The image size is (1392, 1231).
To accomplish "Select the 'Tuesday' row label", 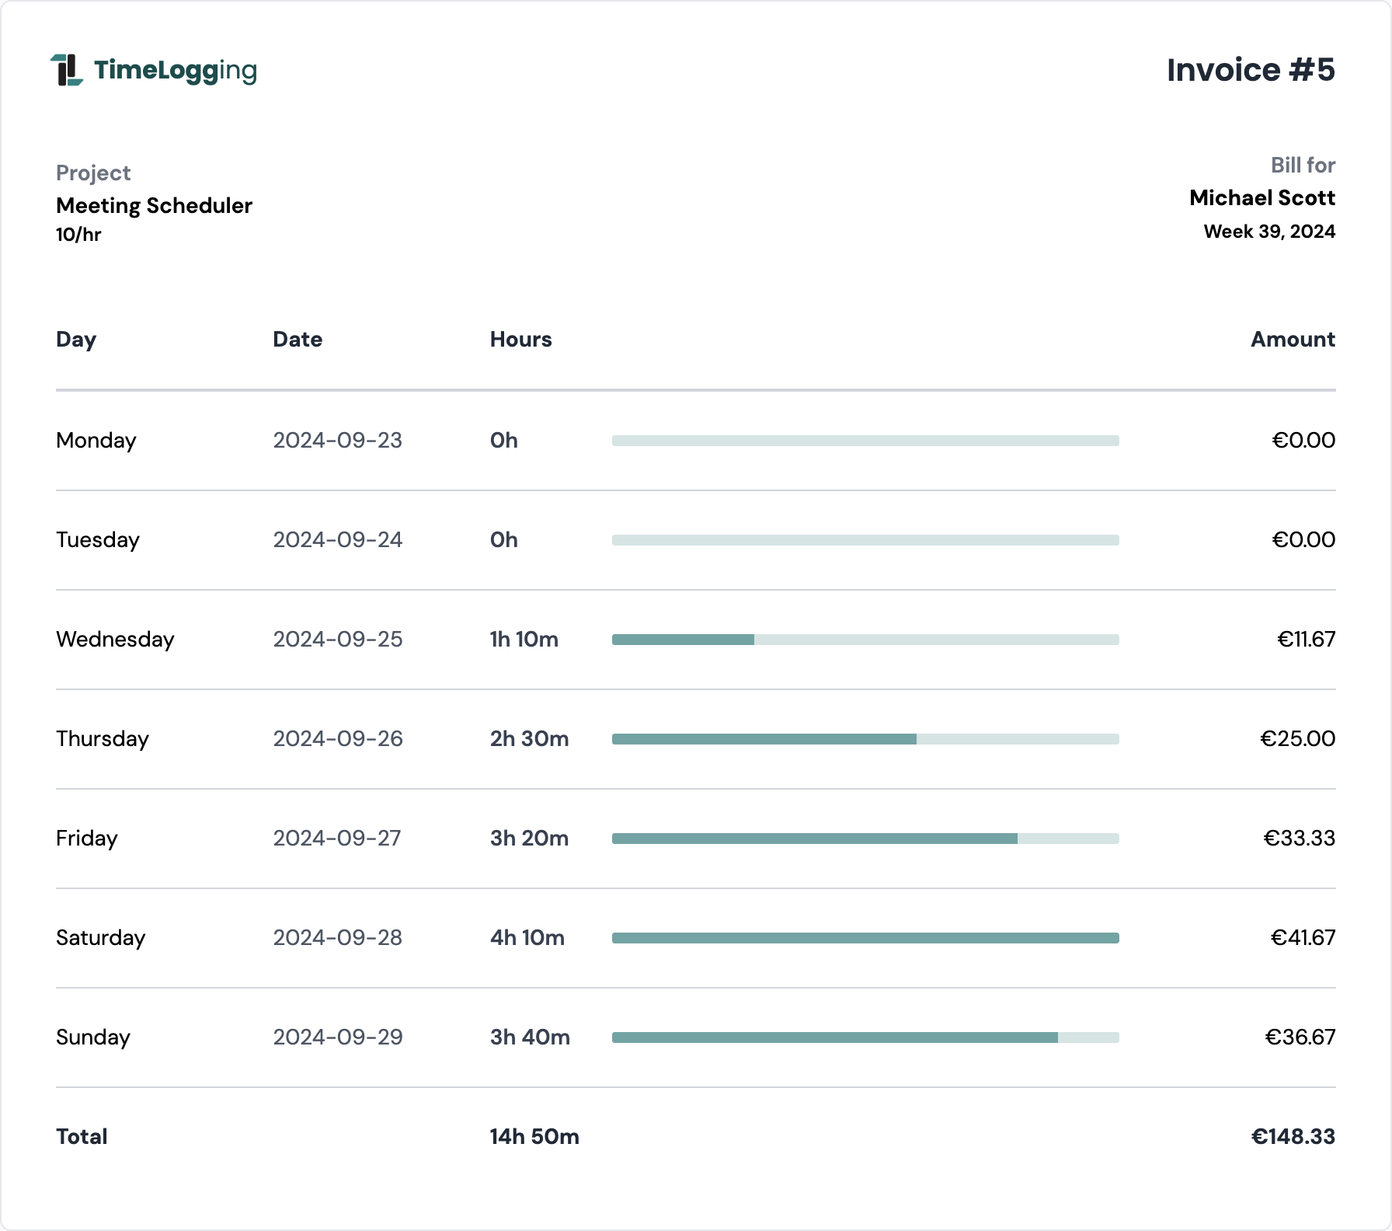I will (x=98, y=540).
